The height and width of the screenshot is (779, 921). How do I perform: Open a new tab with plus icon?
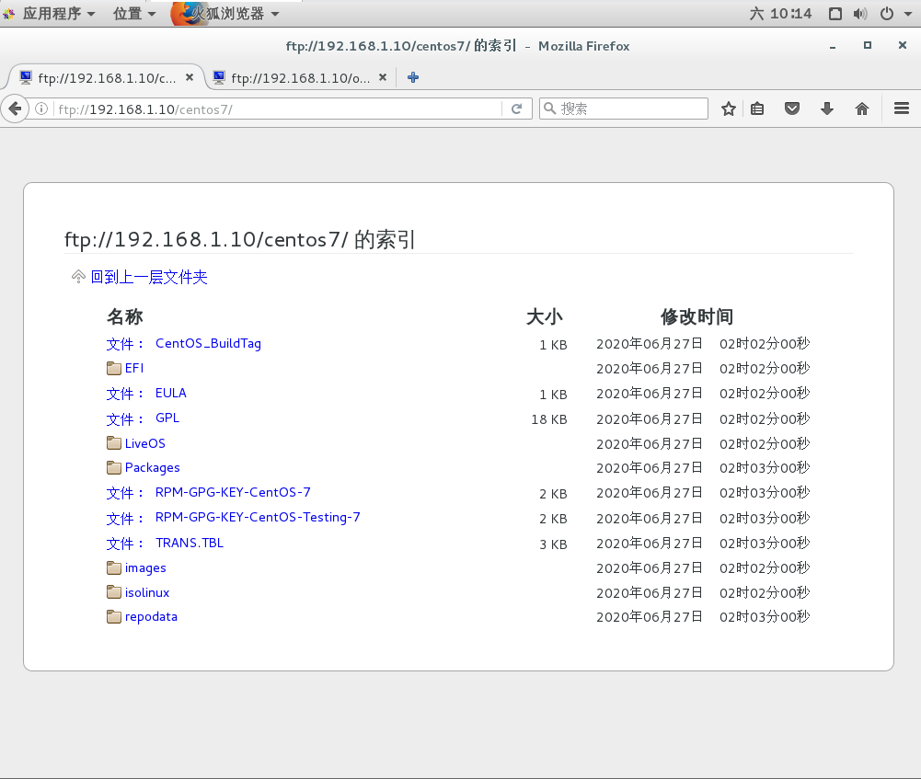coord(413,77)
